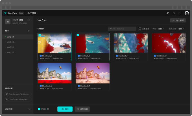This screenshot has height=116, width=192.
Task: Open the HPJY project dropdown in top bar
Action: (32, 13)
